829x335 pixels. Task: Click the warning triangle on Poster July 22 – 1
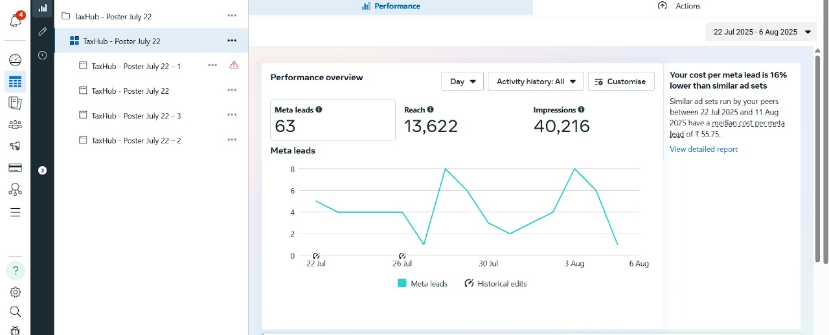(234, 65)
